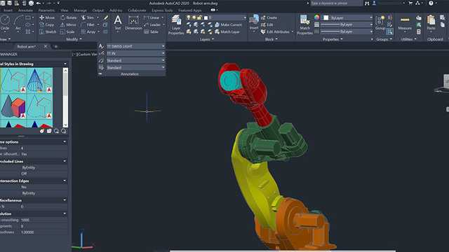Select the Measure utility tool
The height and width of the screenshot is (252, 449).
tap(405, 23)
